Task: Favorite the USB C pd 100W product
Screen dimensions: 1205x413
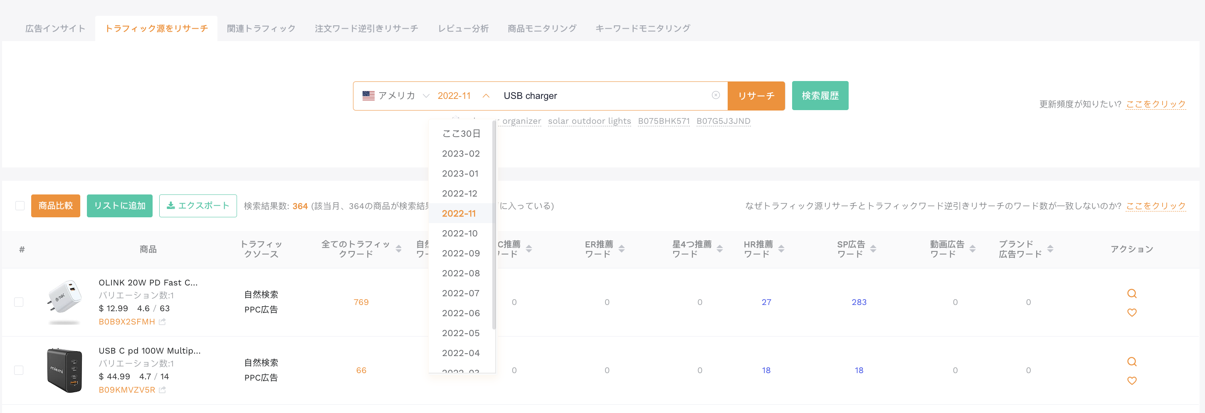Action: click(x=1131, y=381)
